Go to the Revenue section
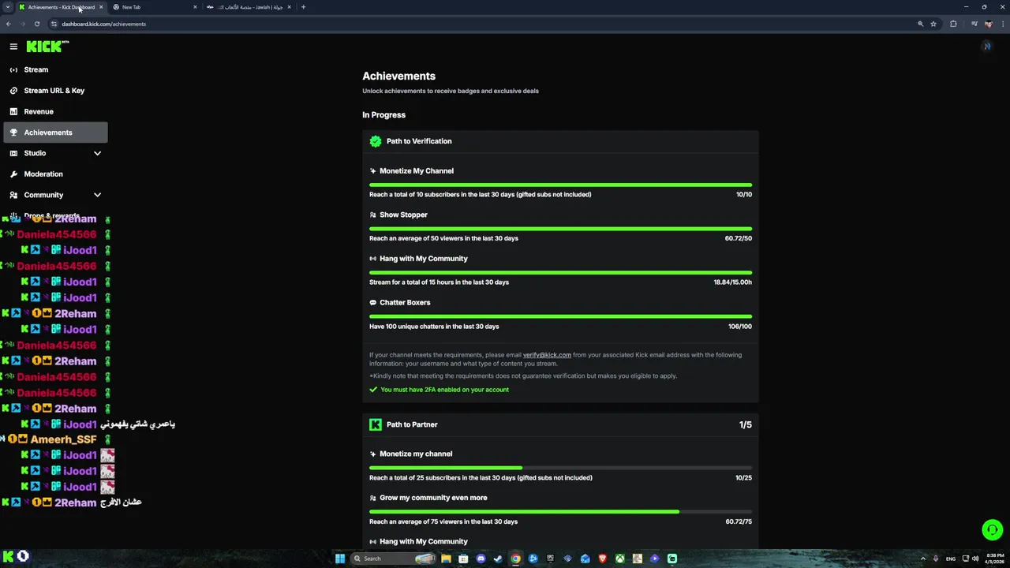This screenshot has height=568, width=1010. click(x=55, y=111)
